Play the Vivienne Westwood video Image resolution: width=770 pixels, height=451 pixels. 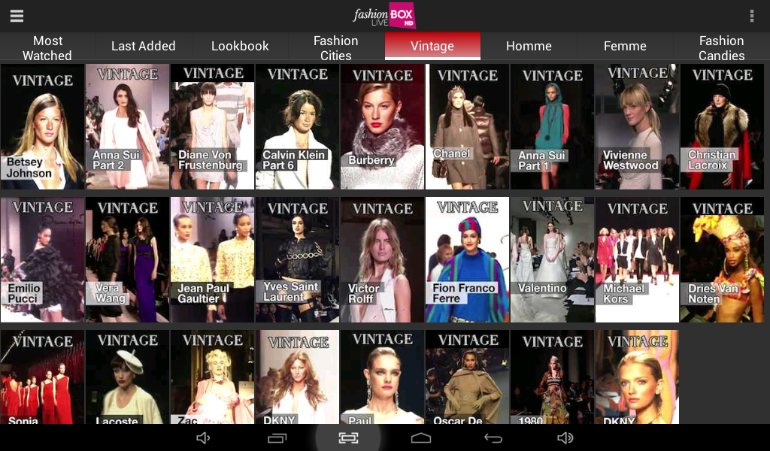click(637, 126)
